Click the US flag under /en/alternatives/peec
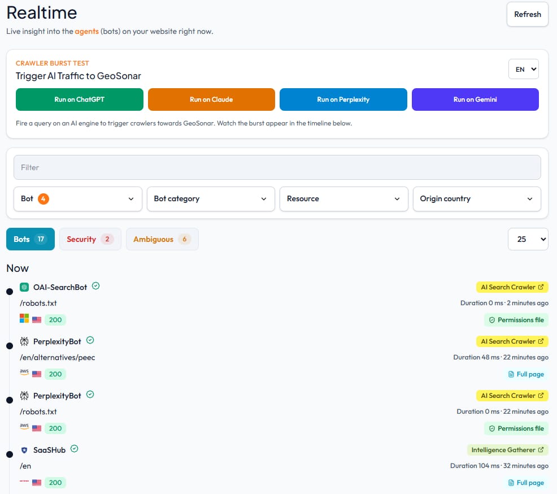The height and width of the screenshot is (494, 557). tap(37, 374)
